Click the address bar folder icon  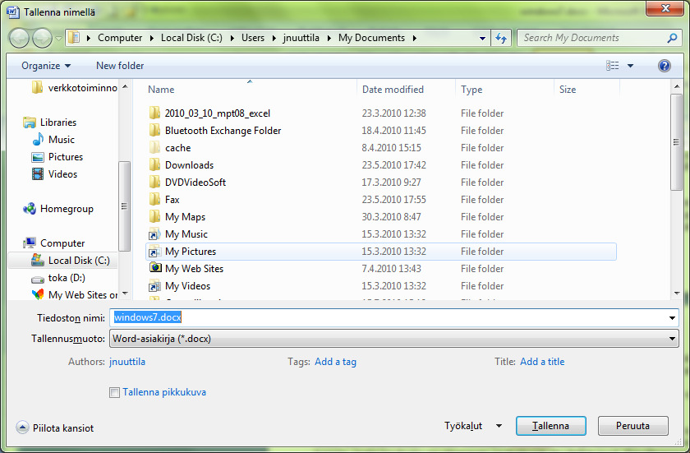tap(75, 38)
